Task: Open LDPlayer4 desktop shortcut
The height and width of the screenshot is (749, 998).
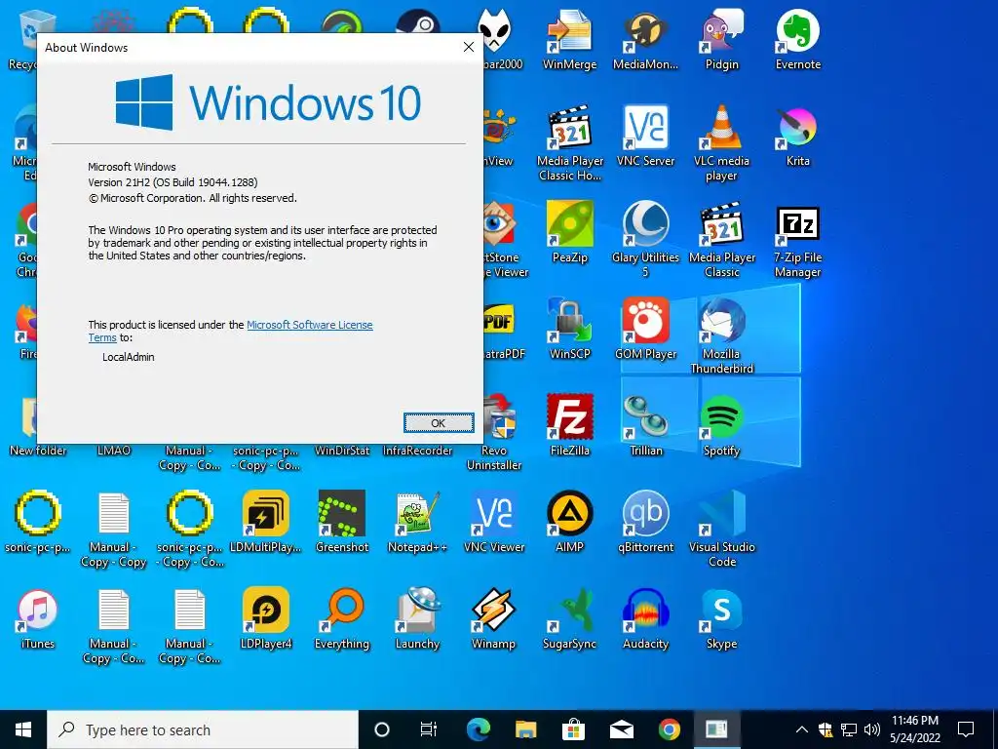Action: click(266, 618)
